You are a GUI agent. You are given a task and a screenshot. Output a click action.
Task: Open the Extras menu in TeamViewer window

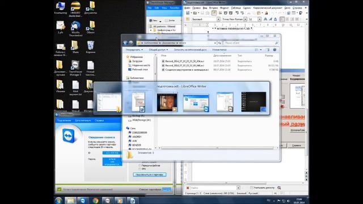pyautogui.click(x=83, y=121)
